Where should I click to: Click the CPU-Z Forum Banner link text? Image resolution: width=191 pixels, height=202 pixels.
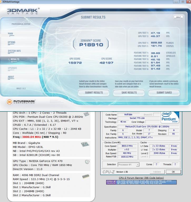[141, 178]
